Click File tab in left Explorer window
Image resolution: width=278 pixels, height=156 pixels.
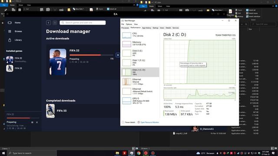click(x=4, y=5)
